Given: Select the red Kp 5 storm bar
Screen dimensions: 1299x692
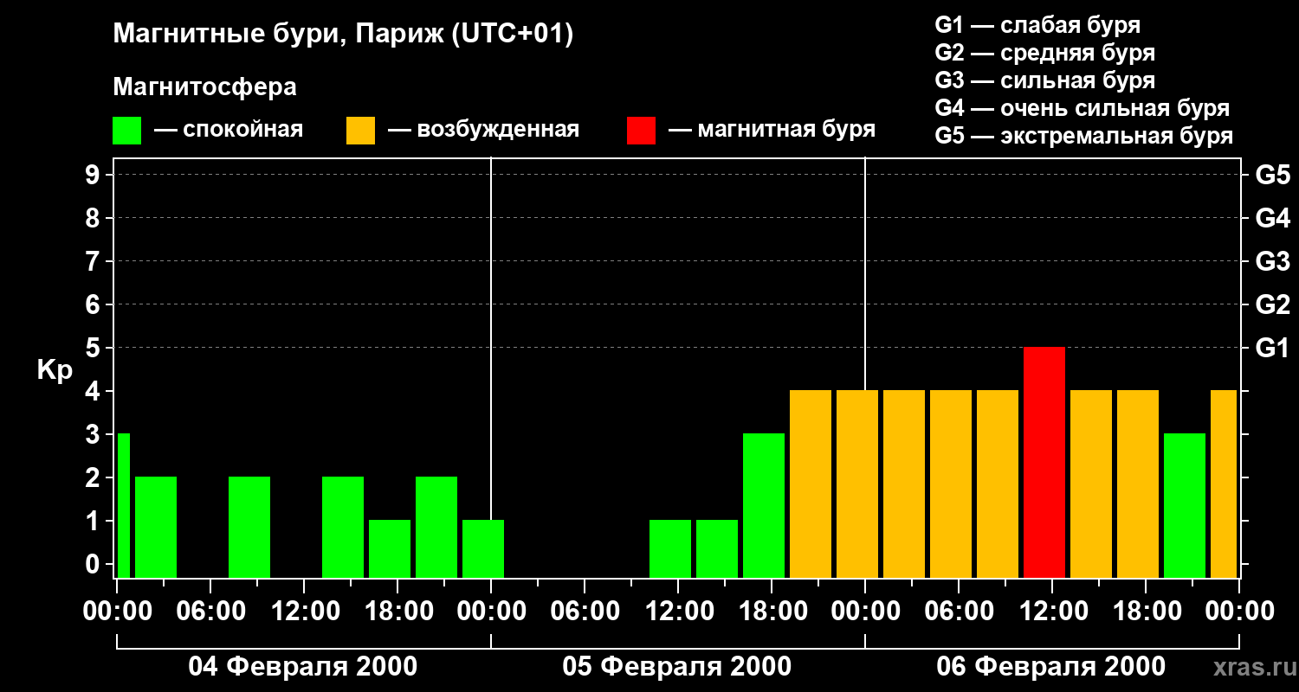Looking at the screenshot, I should (1044, 462).
